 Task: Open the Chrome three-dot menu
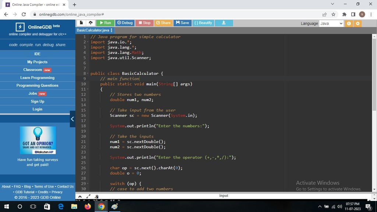pos(371,14)
